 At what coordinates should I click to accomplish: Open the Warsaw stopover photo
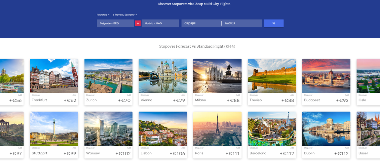(108, 129)
